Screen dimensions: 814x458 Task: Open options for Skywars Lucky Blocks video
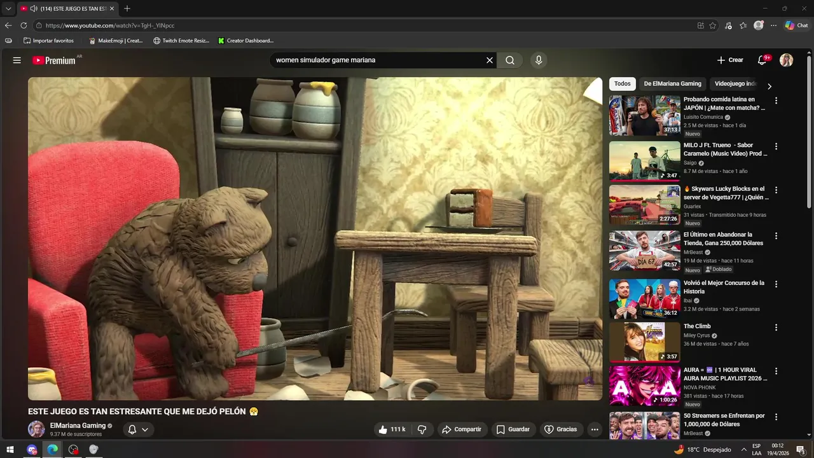776,190
